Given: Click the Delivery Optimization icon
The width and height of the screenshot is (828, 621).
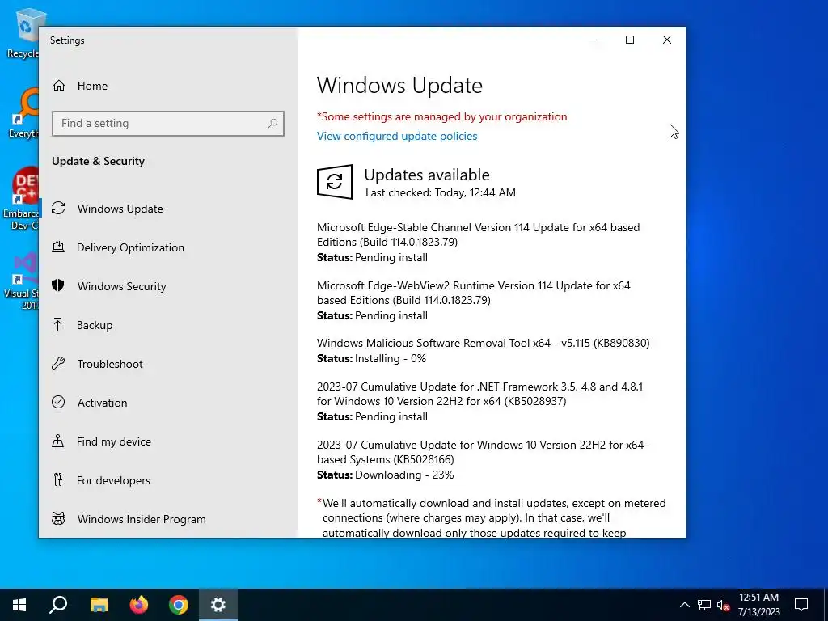Looking at the screenshot, I should 58,247.
